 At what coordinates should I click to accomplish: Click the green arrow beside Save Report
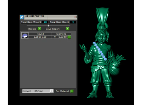click(68, 29)
